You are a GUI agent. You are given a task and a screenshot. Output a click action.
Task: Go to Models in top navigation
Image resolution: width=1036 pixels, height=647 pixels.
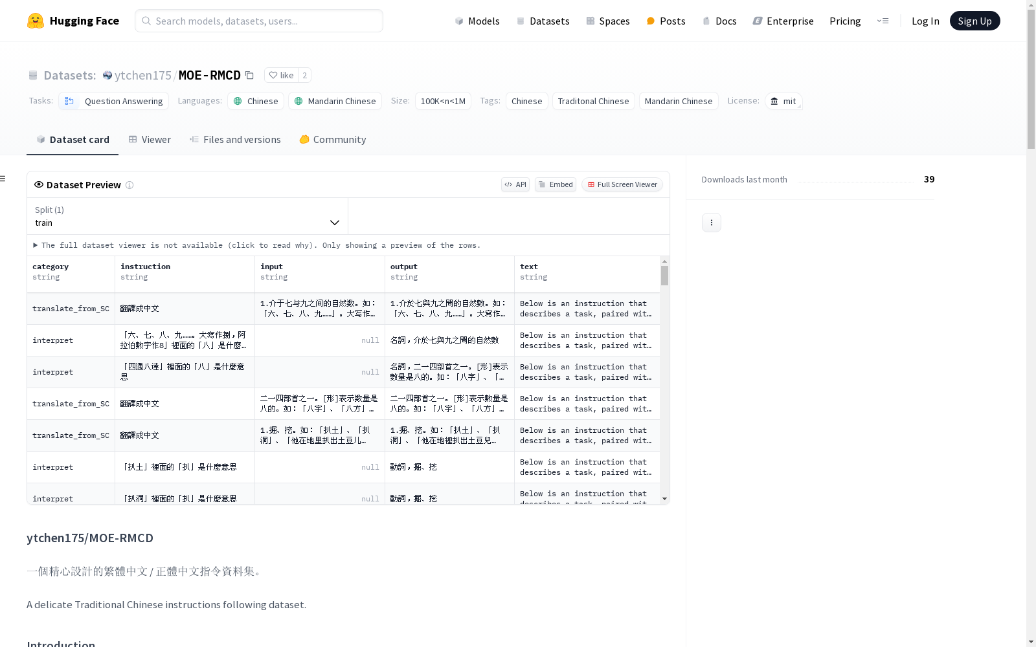477,21
